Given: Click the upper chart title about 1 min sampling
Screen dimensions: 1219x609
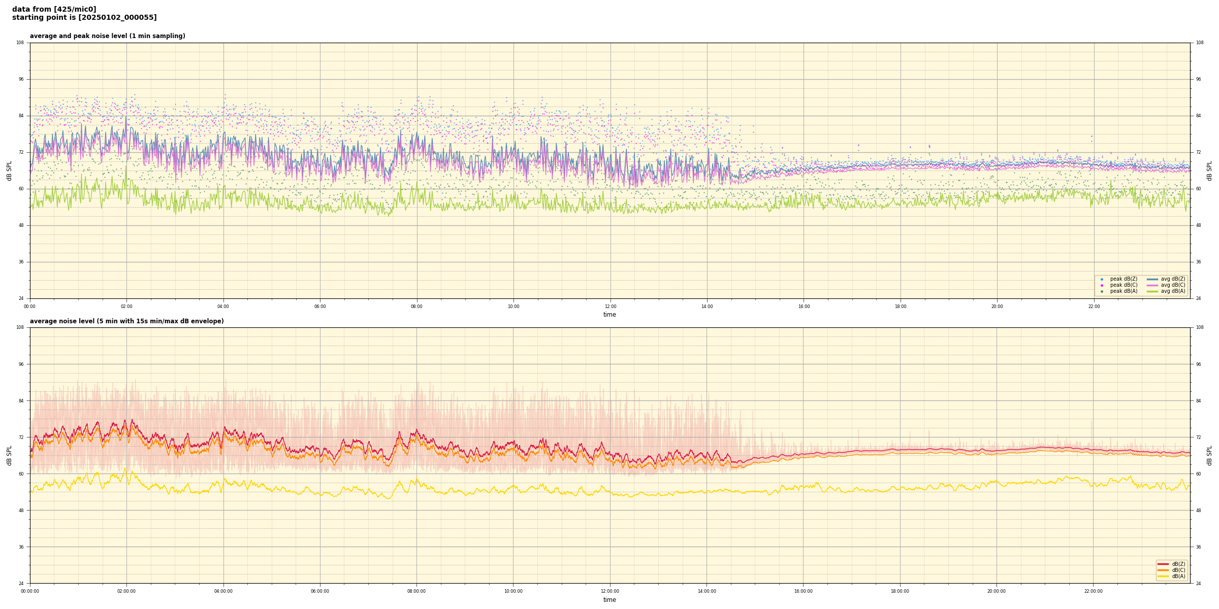Looking at the screenshot, I should pos(107,36).
